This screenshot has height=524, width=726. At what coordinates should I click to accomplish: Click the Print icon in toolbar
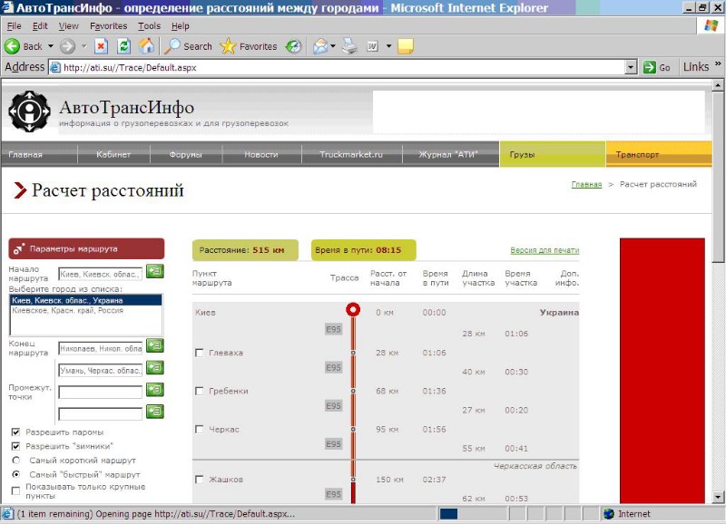tap(349, 46)
